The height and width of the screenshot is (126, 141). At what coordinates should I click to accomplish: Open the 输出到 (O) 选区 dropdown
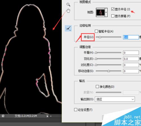point(115,99)
